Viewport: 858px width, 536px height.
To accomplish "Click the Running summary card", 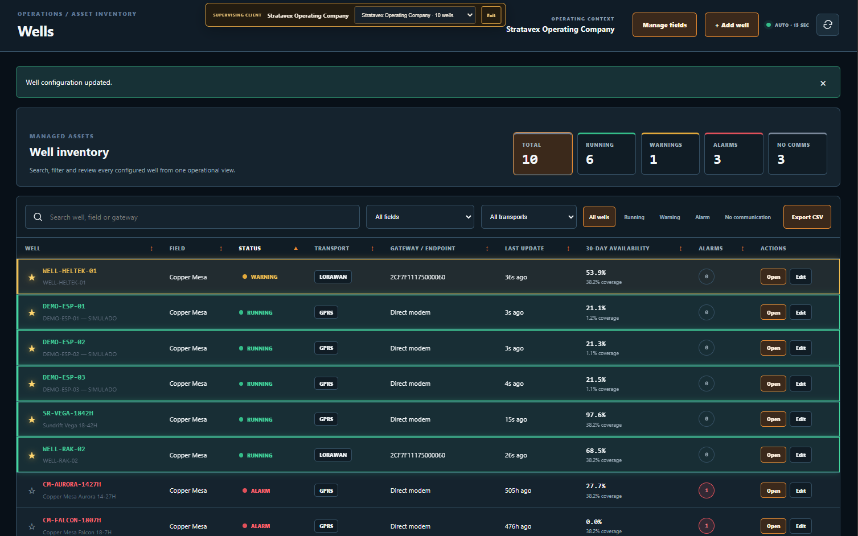I will point(606,154).
